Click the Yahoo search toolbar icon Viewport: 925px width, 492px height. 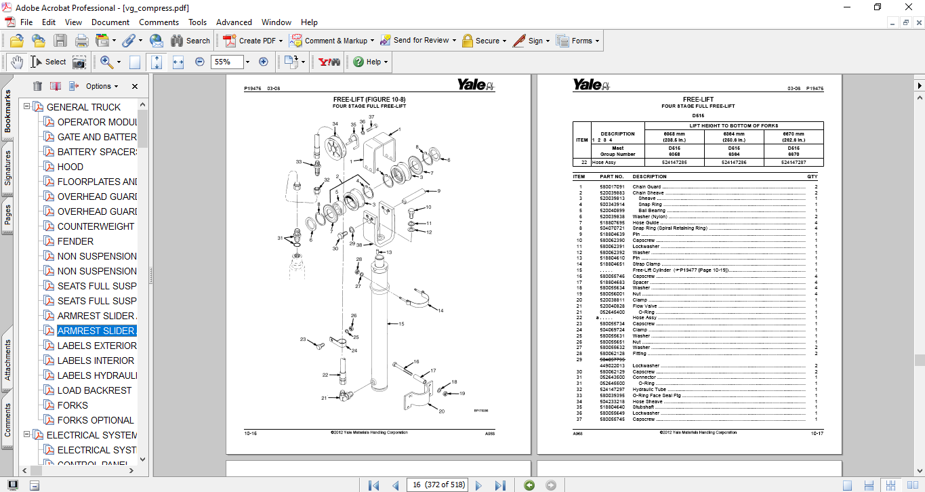click(x=329, y=62)
